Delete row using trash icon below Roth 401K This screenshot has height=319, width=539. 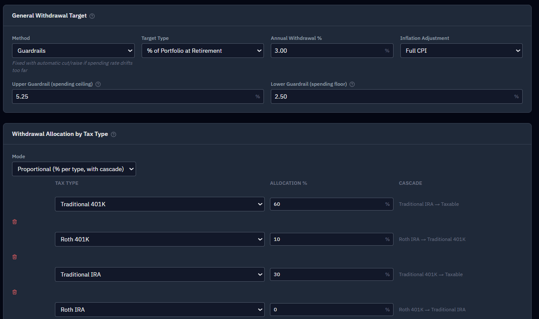(15, 257)
